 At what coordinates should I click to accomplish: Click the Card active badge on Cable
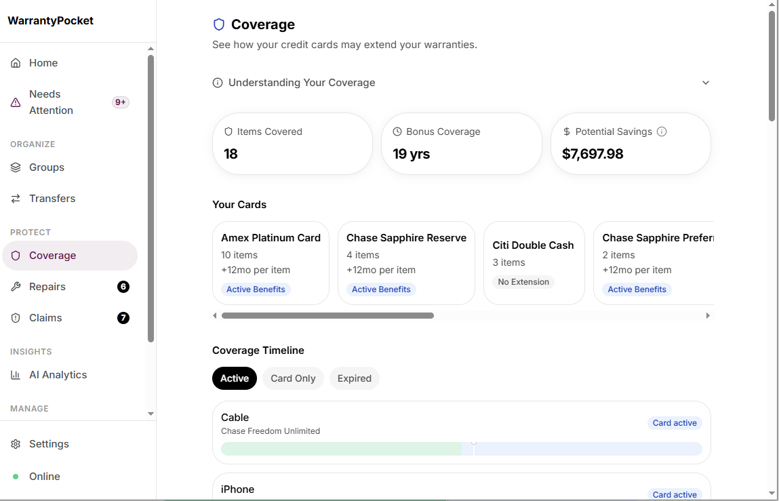pyautogui.click(x=675, y=423)
